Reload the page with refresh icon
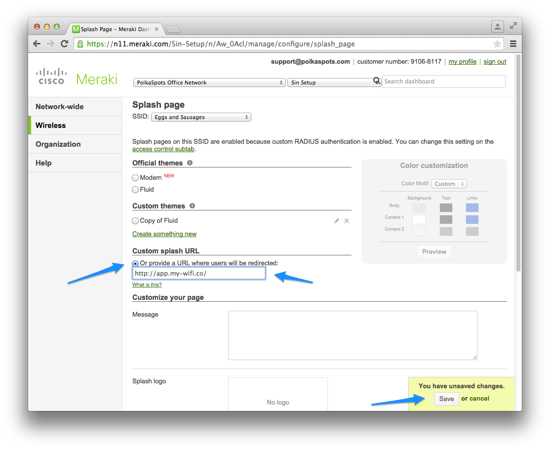 coord(64,44)
